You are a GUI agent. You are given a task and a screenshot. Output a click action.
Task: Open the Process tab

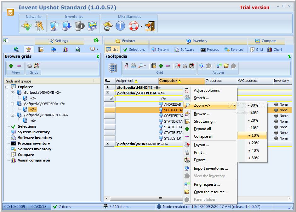(210, 50)
